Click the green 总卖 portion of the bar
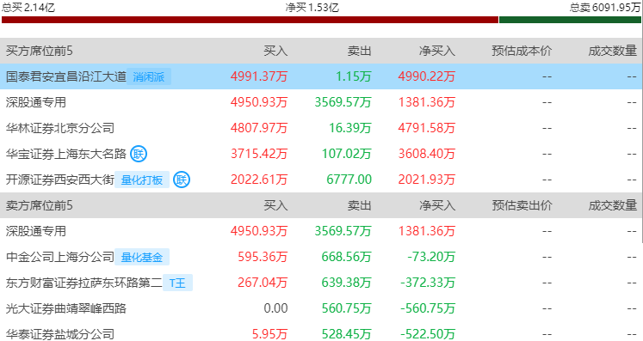The height and width of the screenshot is (341, 643). pyautogui.click(x=570, y=20)
